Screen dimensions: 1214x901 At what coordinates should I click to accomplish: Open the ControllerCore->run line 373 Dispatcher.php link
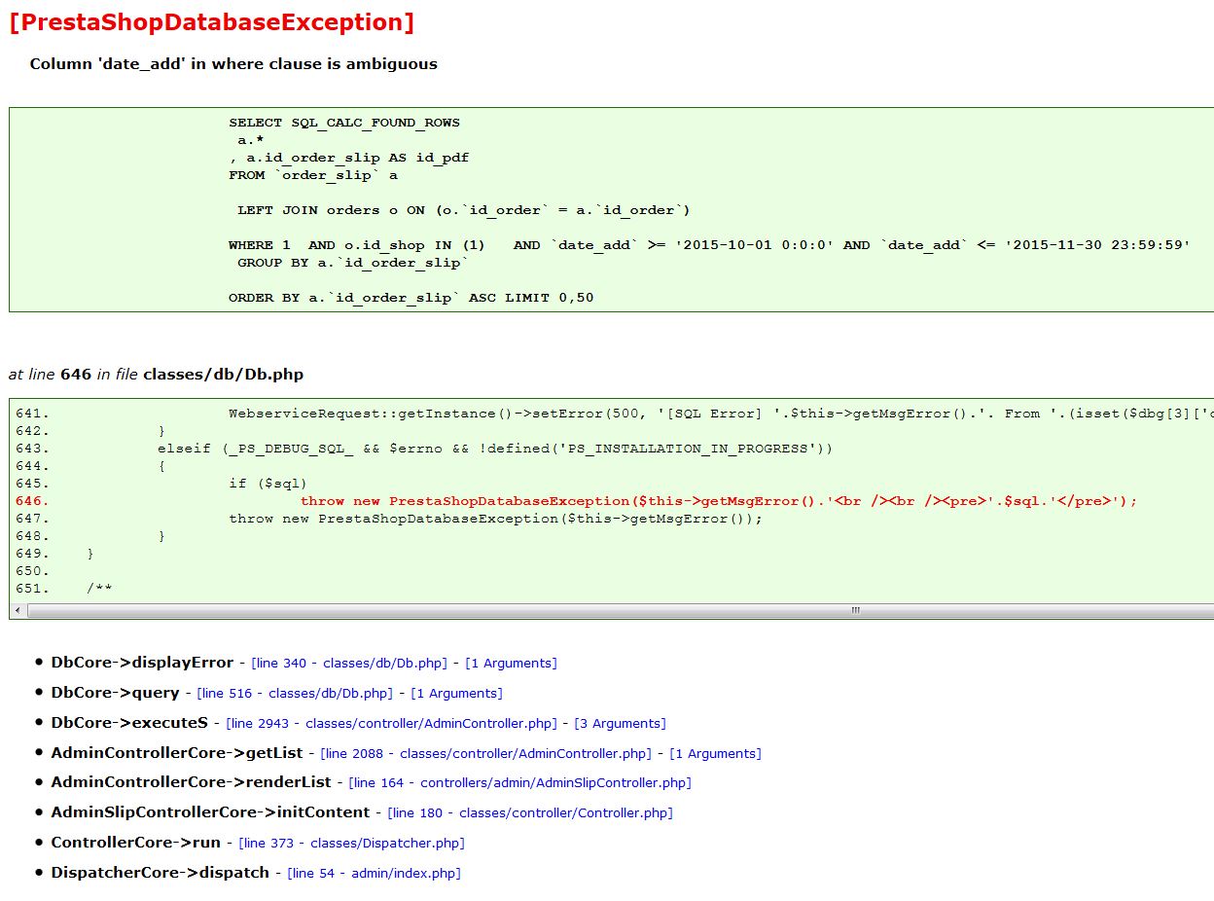(x=351, y=843)
